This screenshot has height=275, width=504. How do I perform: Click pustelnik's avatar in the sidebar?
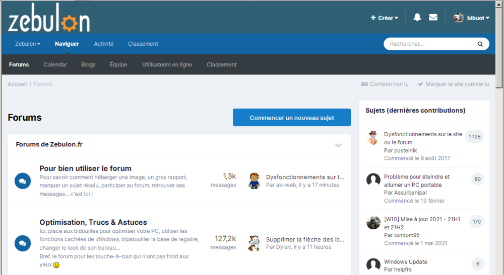click(x=373, y=138)
